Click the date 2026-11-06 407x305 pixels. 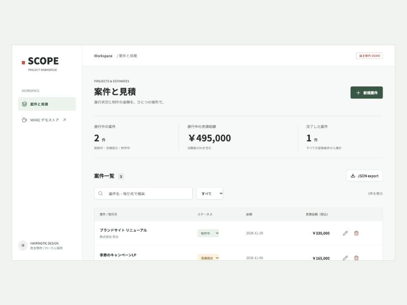pyautogui.click(x=255, y=258)
